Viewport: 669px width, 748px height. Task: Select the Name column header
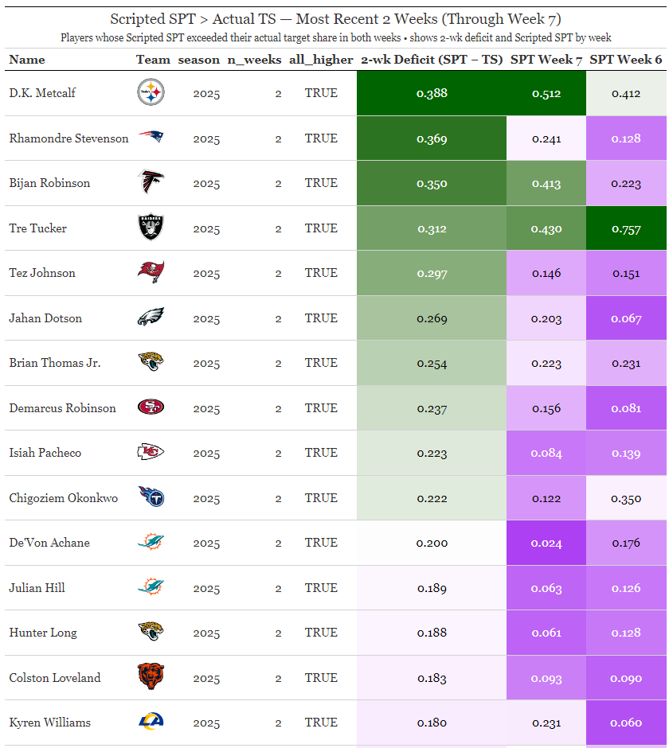tap(27, 60)
